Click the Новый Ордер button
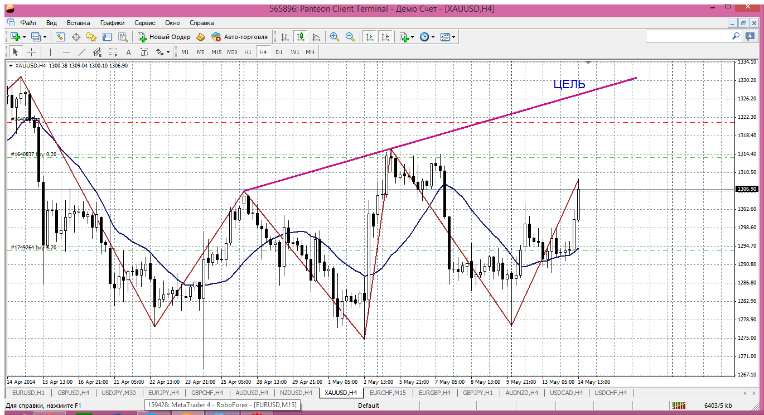Viewport: 764px width, 415px height. point(165,37)
